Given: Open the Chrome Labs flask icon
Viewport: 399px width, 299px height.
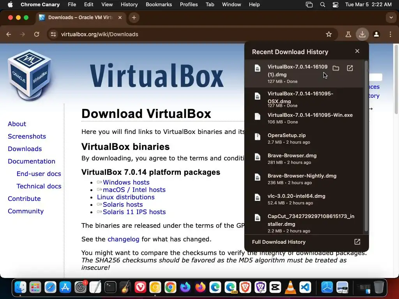Looking at the screenshot, I should [x=348, y=34].
